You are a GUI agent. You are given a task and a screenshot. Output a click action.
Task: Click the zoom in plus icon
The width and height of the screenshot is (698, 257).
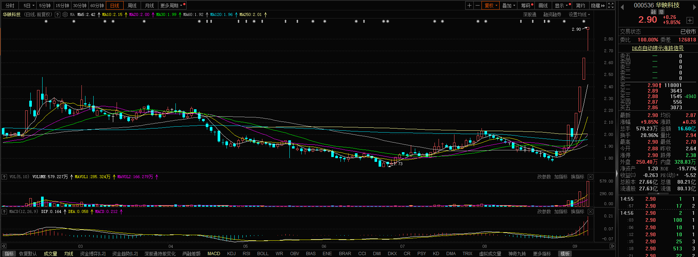(469, 6)
